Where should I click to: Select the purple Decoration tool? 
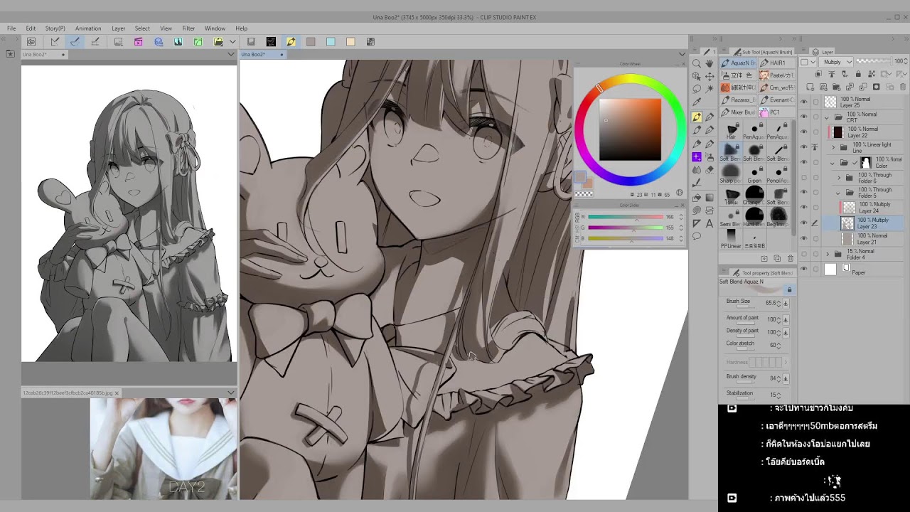click(x=697, y=157)
